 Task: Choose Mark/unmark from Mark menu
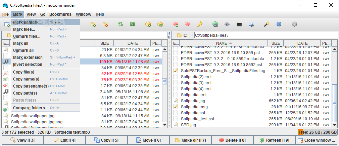pyautogui.click(x=46, y=22)
